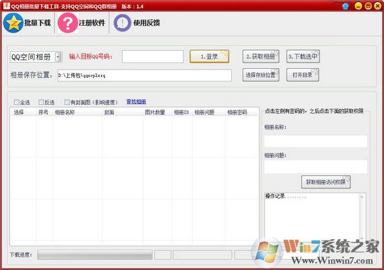384x270 pixels.
Task: Click the purple feedback bubble icon
Action: (x=122, y=23)
